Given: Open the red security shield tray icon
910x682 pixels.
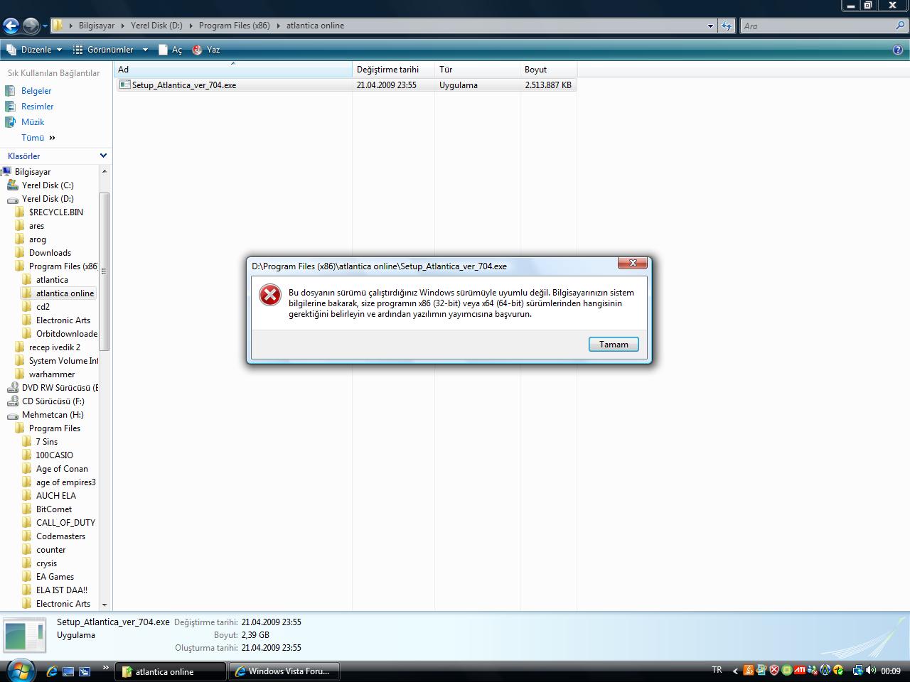Looking at the screenshot, I should (774, 670).
